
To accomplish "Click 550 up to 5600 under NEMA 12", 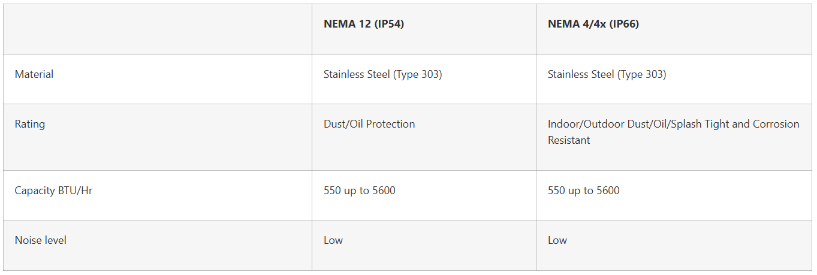I will (359, 191).
